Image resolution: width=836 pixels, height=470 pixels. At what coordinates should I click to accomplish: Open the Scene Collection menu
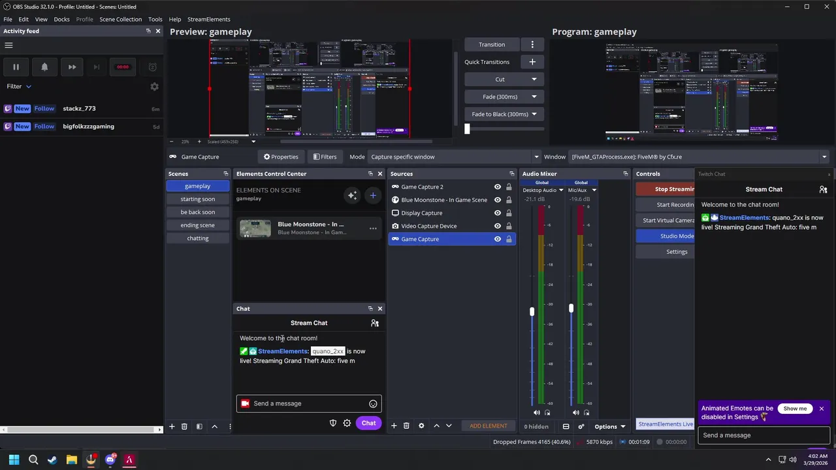[120, 19]
